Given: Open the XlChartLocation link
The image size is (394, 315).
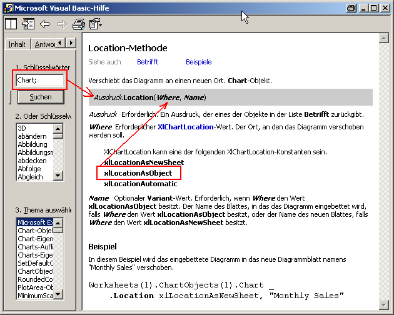Looking at the screenshot, I should point(186,127).
